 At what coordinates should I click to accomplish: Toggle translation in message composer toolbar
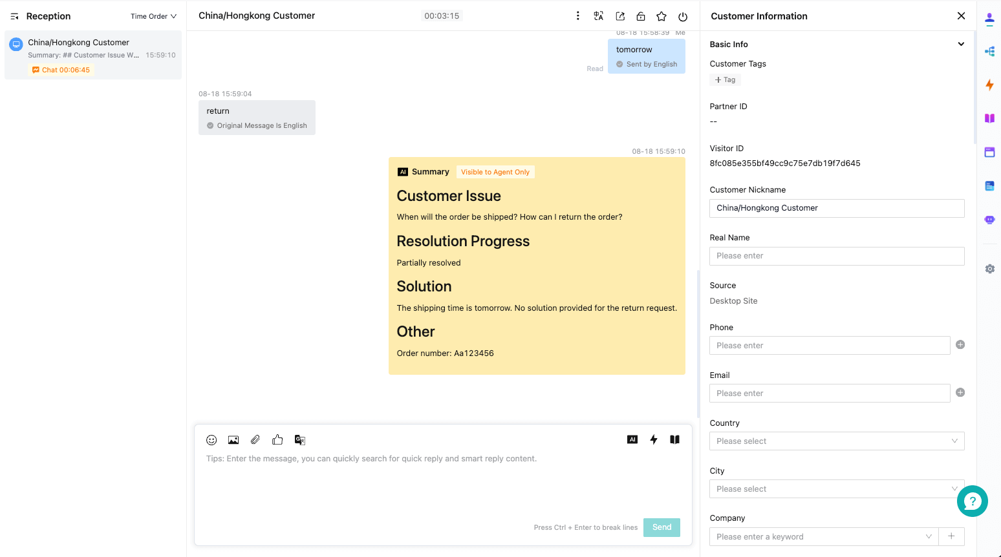click(300, 440)
